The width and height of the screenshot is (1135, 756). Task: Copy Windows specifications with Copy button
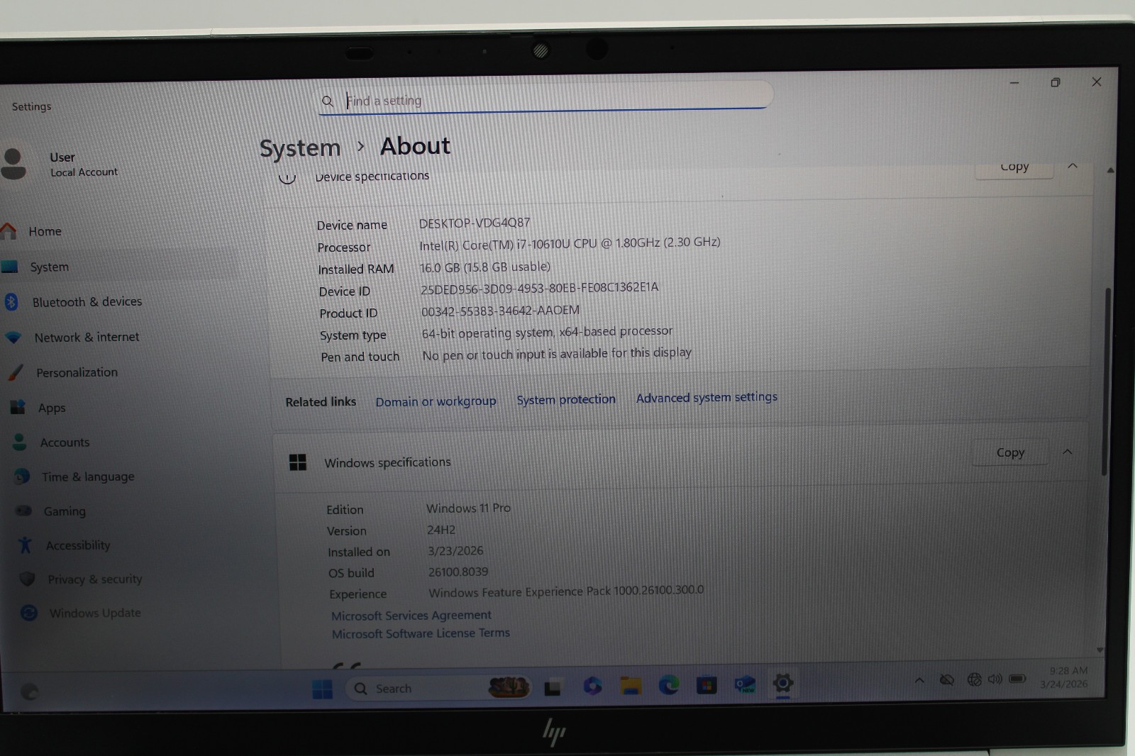(1010, 452)
